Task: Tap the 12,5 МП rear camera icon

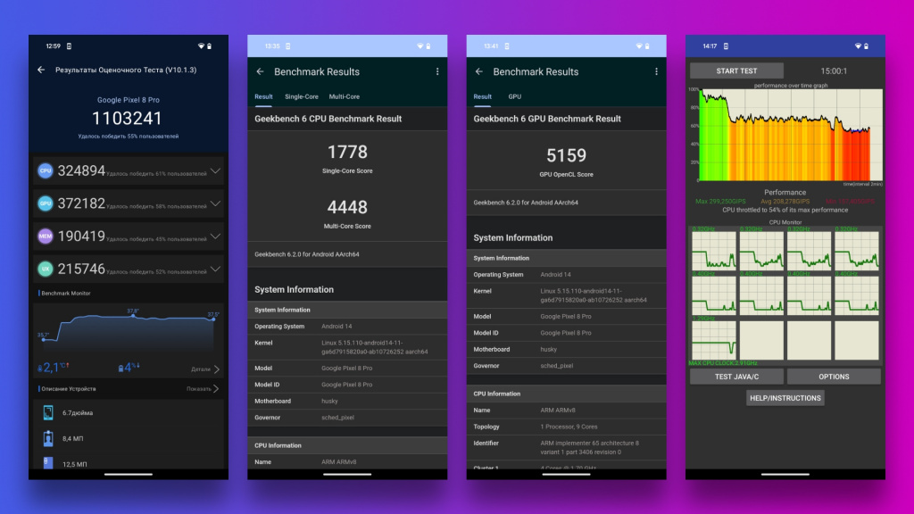Action: tap(48, 463)
